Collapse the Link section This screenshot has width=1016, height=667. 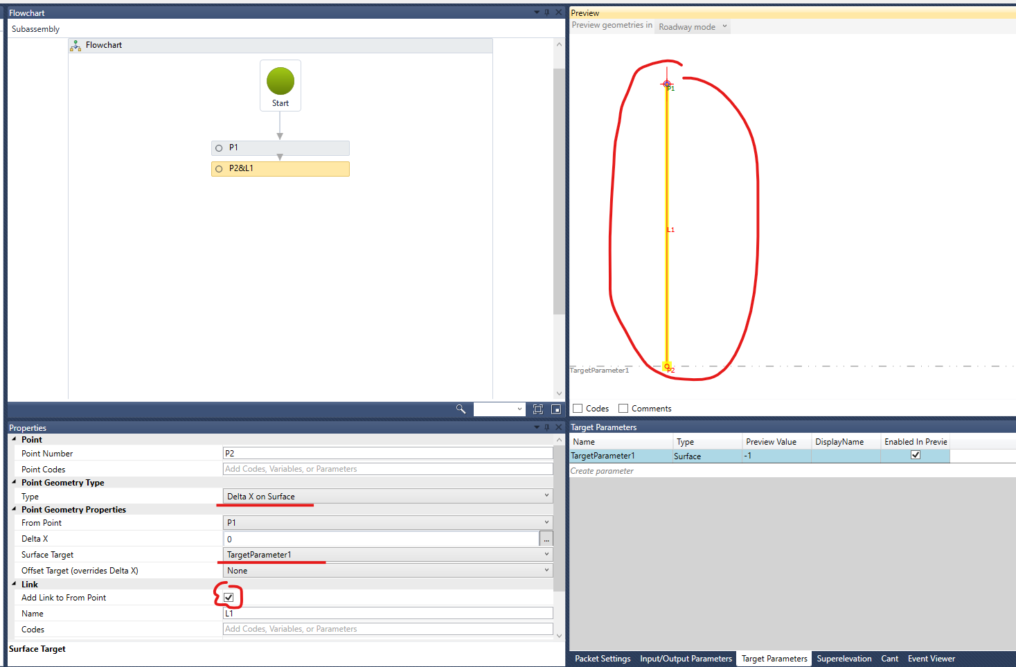click(14, 584)
